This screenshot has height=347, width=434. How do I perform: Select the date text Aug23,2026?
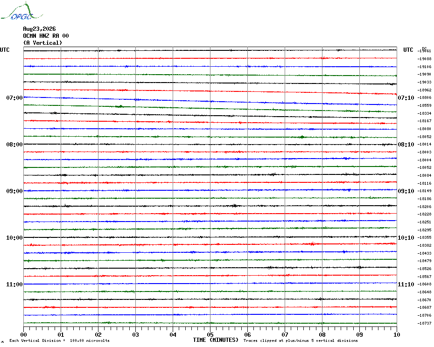point(39,29)
